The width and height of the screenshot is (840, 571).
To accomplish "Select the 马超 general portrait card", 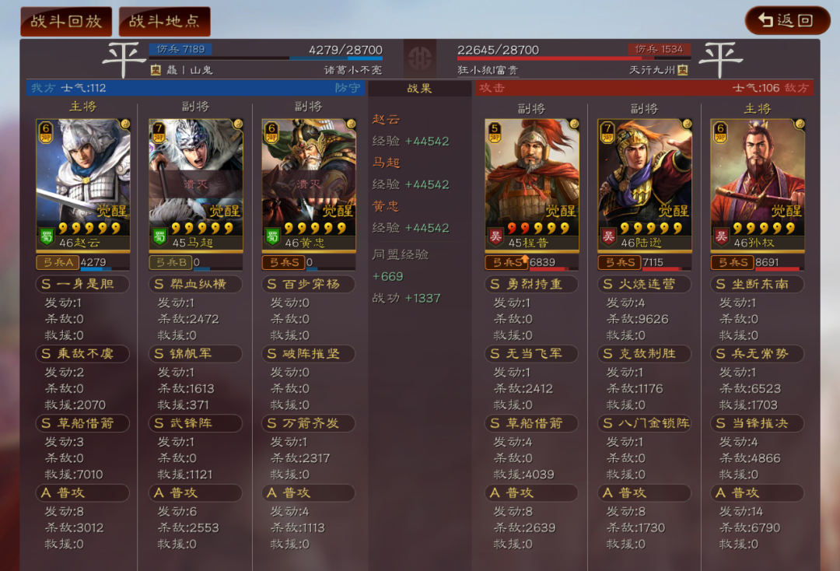I will (196, 185).
